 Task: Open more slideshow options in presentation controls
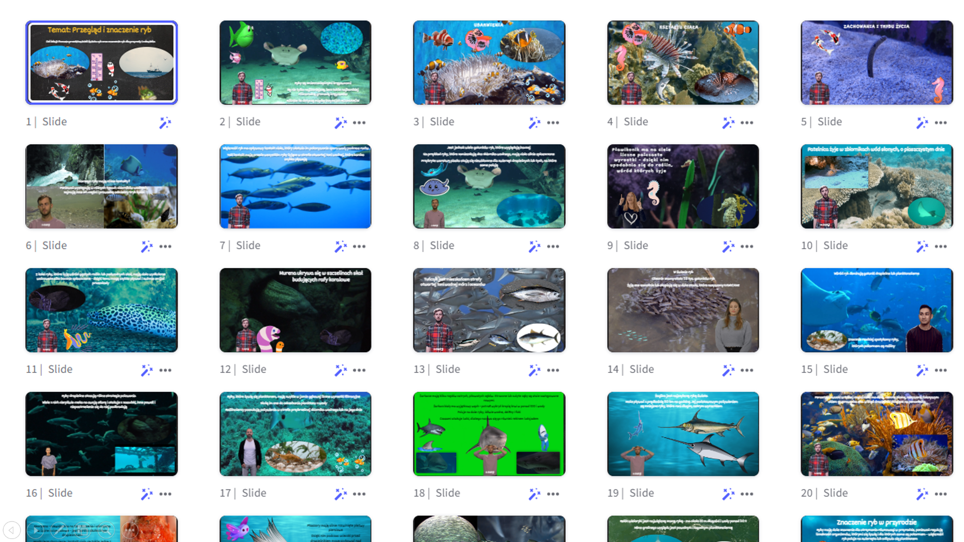pyautogui.click(x=130, y=530)
